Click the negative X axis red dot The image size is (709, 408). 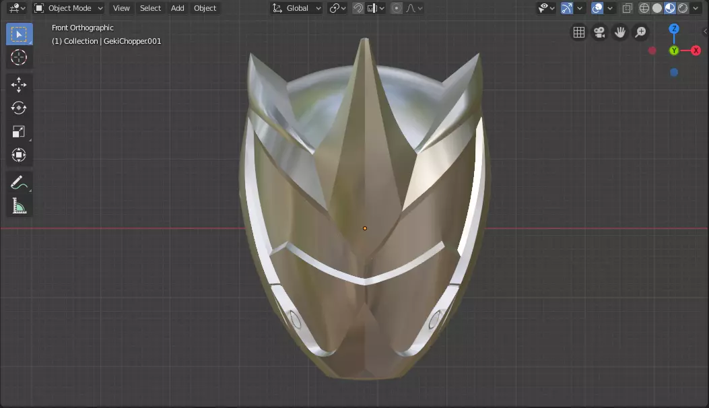(652, 50)
